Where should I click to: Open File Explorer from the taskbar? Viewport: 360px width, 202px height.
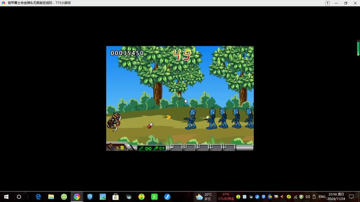point(51,197)
